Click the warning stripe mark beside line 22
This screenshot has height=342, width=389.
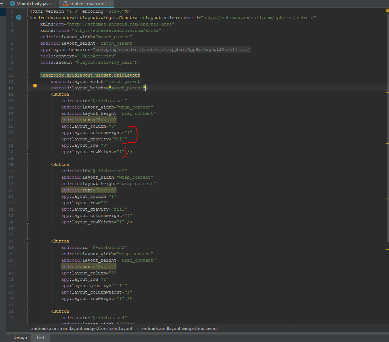pos(387,143)
